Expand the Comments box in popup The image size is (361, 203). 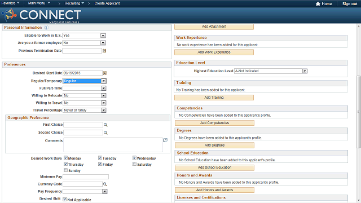[x=165, y=140]
